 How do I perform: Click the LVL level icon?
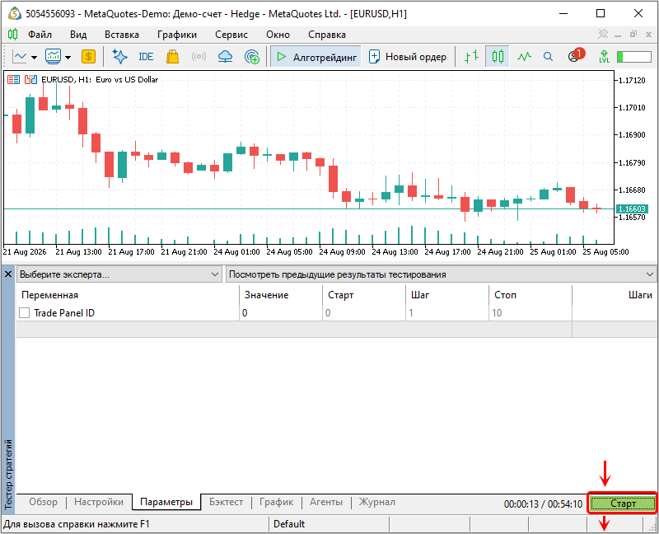coord(605,56)
